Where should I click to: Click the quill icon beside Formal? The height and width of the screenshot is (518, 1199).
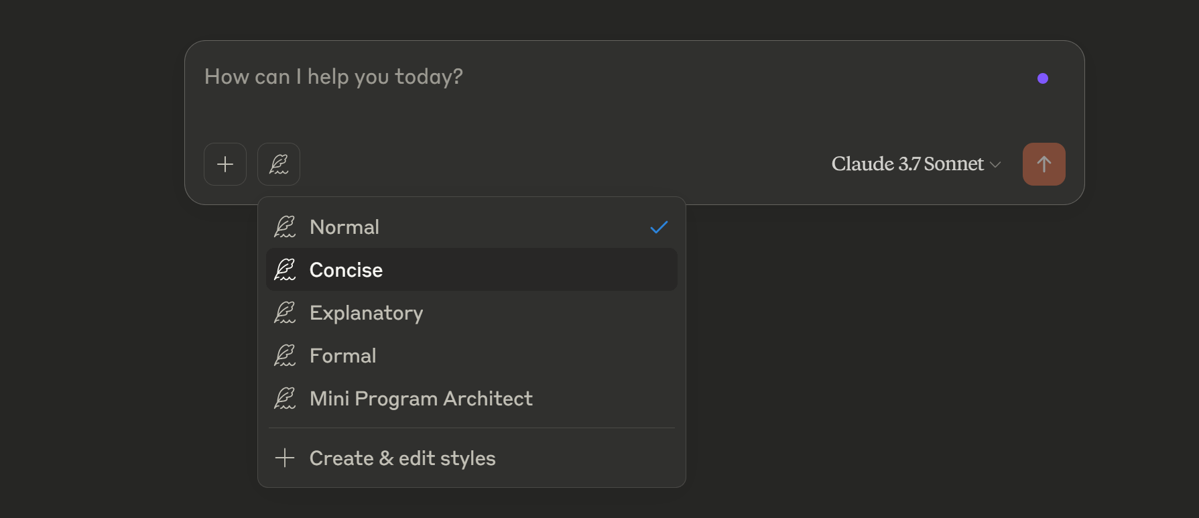[285, 356]
